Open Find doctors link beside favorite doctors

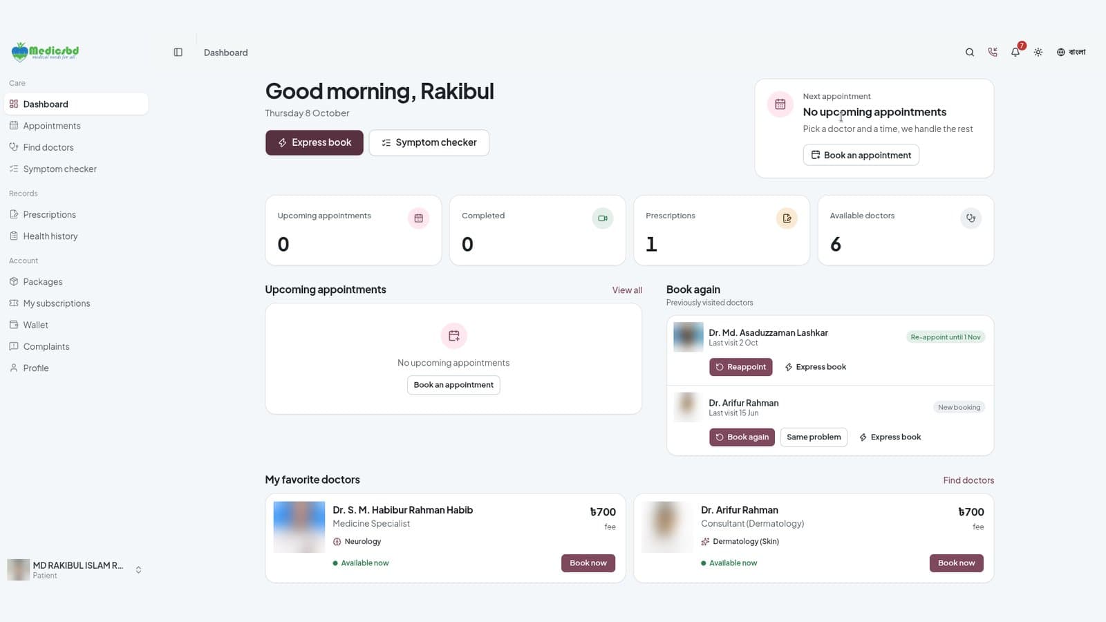pyautogui.click(x=968, y=480)
